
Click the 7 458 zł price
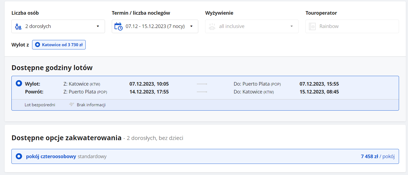coord(370,157)
